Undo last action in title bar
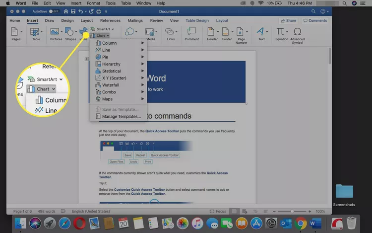 [81, 11]
